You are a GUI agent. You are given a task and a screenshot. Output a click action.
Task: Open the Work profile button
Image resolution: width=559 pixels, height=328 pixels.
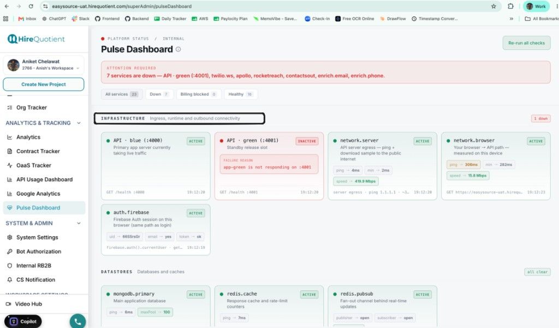tap(536, 6)
